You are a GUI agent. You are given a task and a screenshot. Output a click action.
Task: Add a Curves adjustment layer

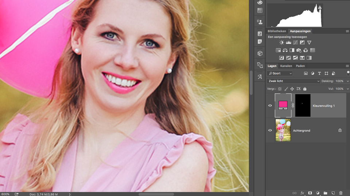(x=295, y=43)
